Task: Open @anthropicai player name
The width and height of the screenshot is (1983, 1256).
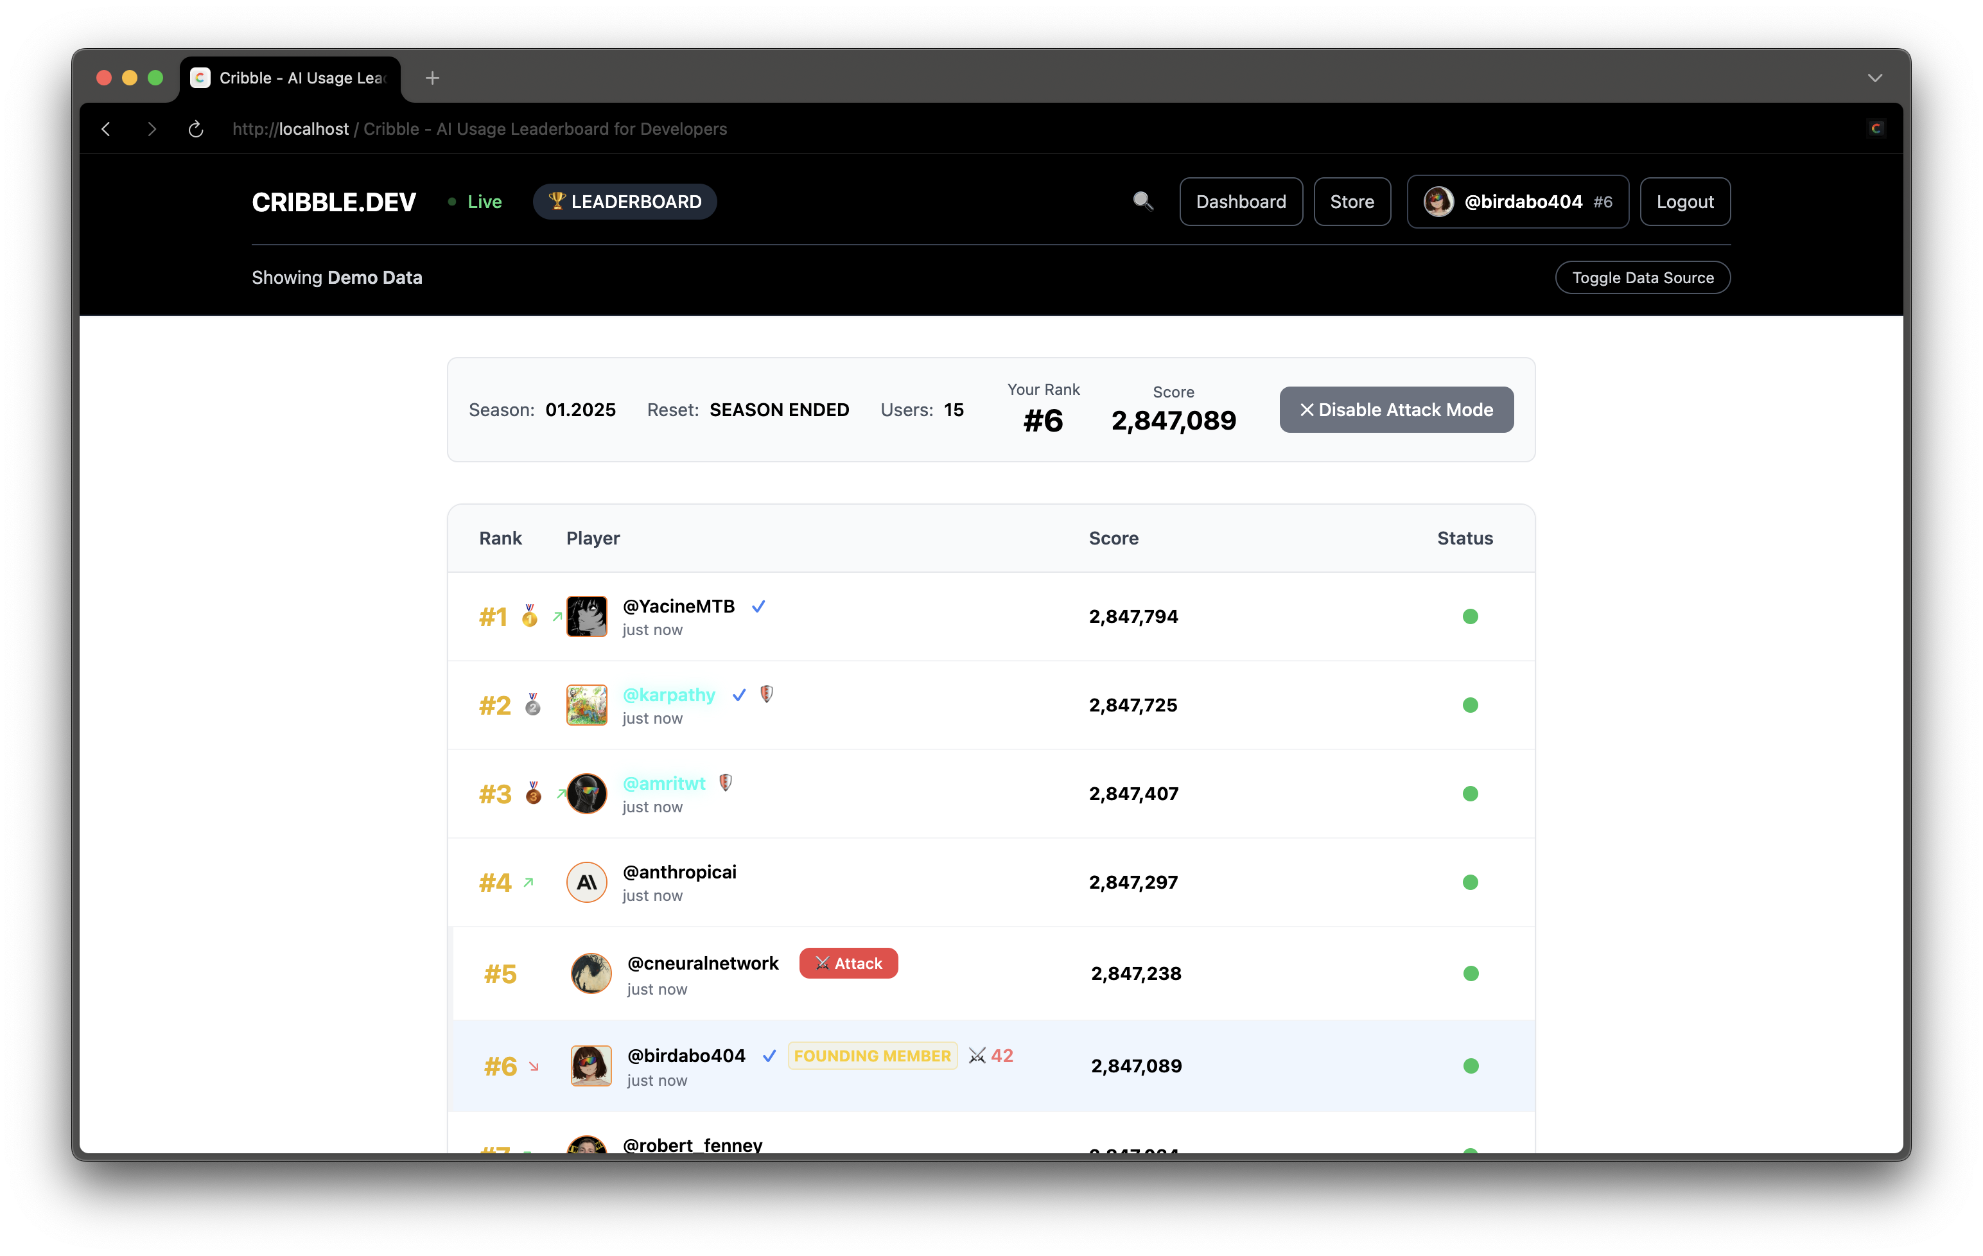Action: (679, 872)
